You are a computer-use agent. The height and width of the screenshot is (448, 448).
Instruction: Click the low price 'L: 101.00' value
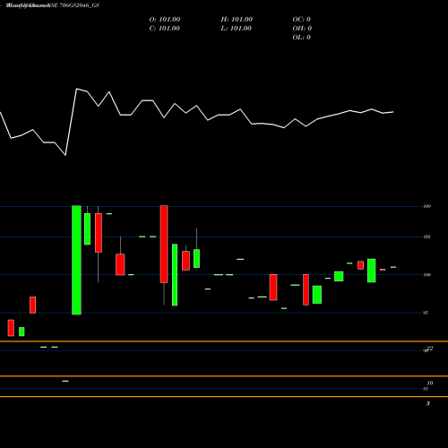click(236, 29)
